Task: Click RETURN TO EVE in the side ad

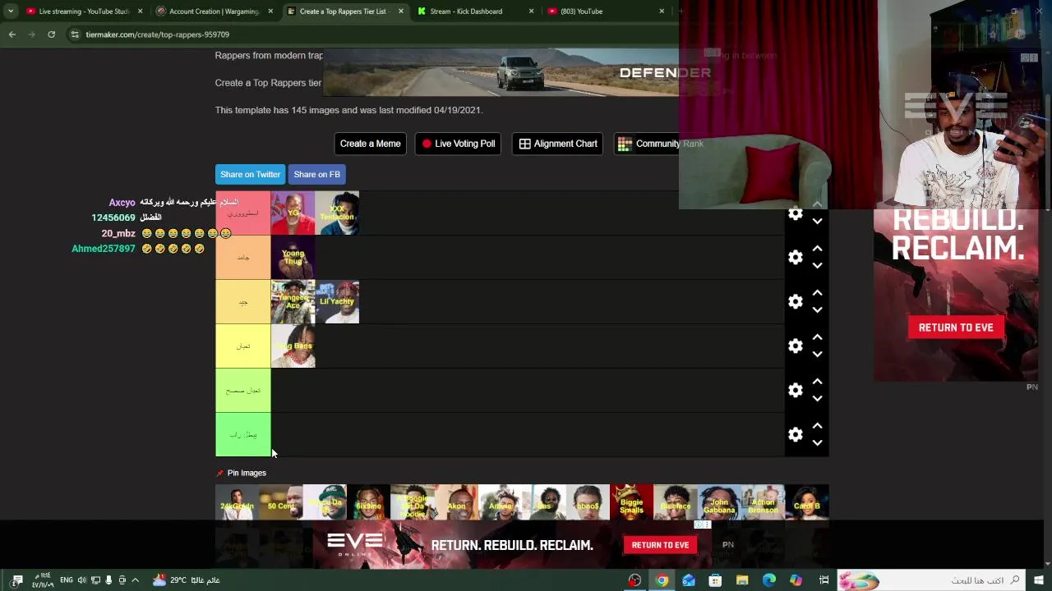Action: click(x=956, y=328)
